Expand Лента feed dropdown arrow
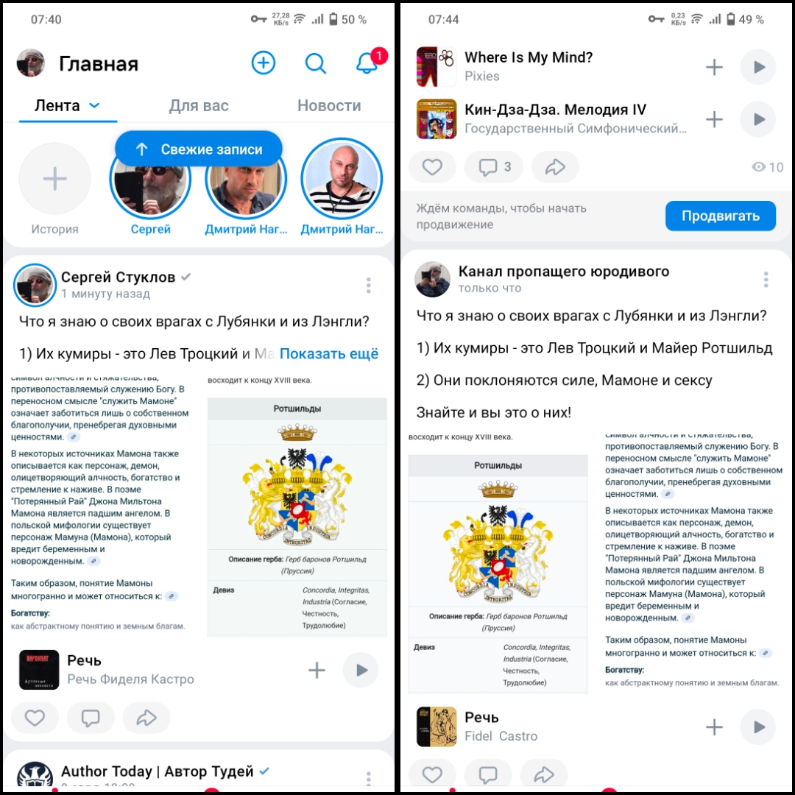The height and width of the screenshot is (795, 795). point(94,105)
